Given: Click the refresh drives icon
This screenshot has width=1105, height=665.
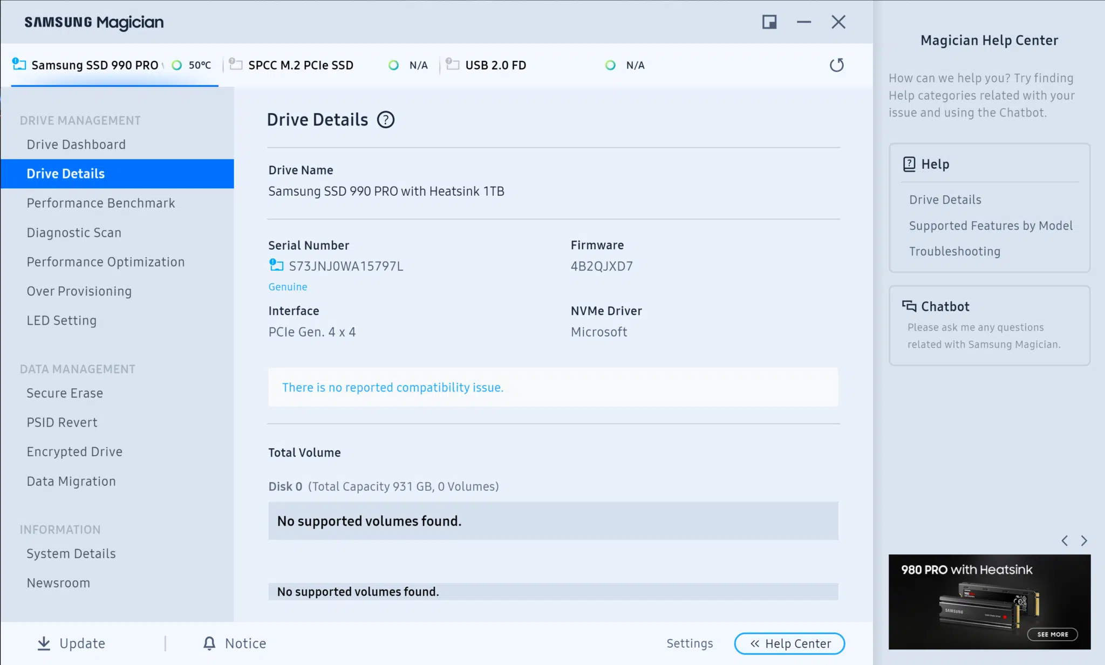Looking at the screenshot, I should click(836, 65).
